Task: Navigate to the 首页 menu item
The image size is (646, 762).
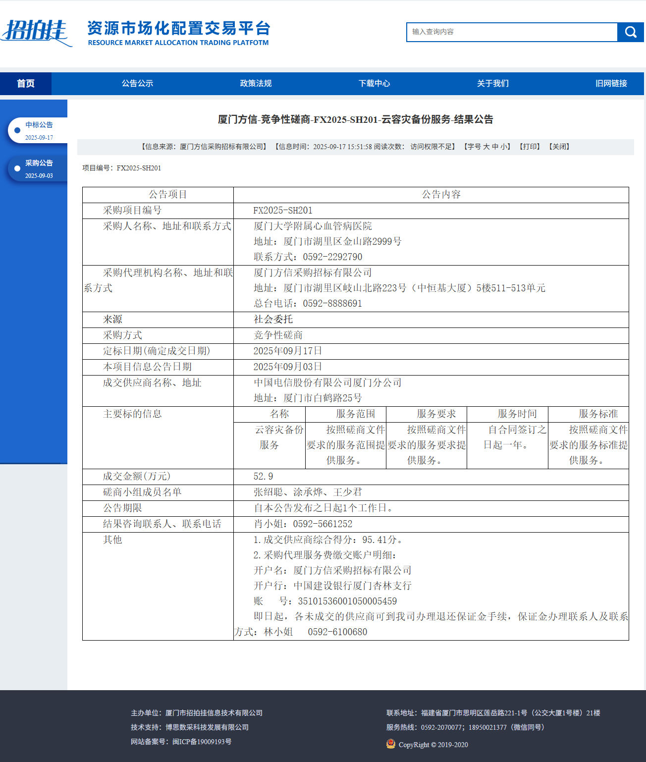Action: pos(26,83)
